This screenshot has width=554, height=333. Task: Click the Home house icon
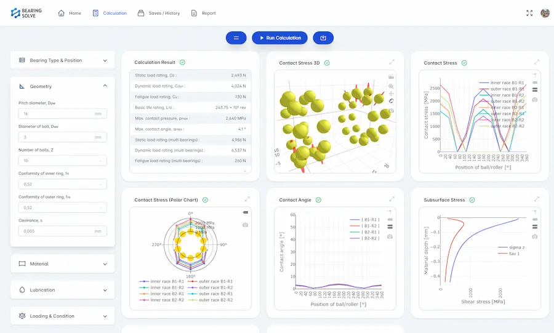pyautogui.click(x=61, y=13)
